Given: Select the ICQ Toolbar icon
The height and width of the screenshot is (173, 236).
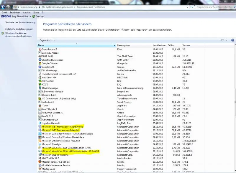Looking at the screenshot, I should tap(40, 81).
